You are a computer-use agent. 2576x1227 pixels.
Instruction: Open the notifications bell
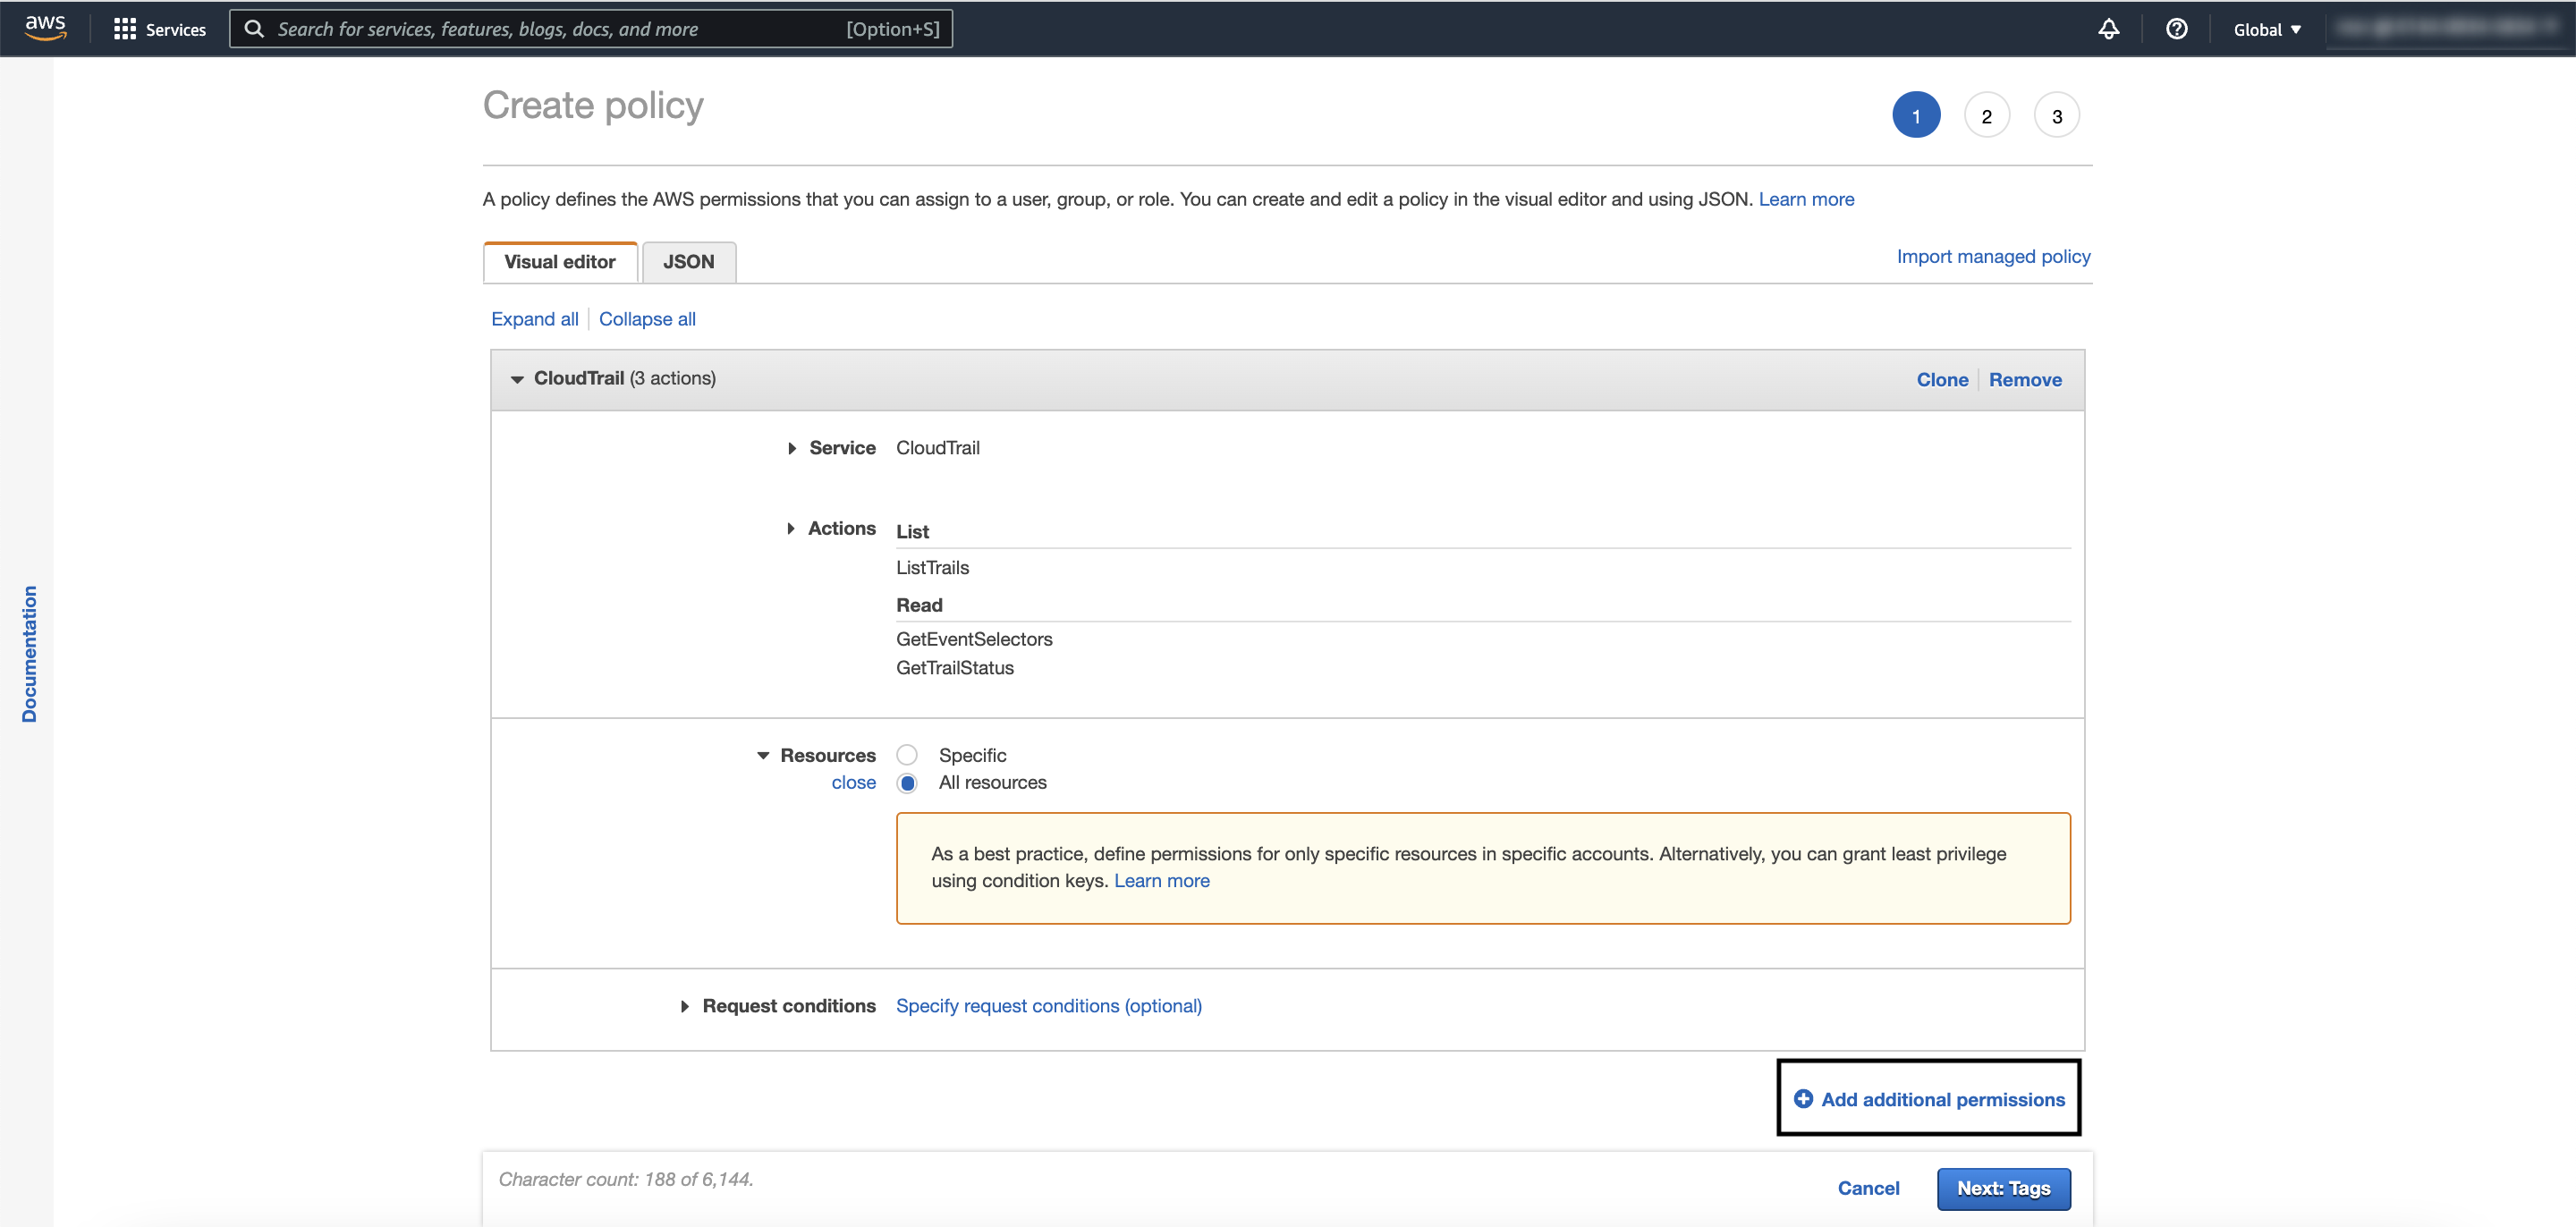coord(2108,29)
